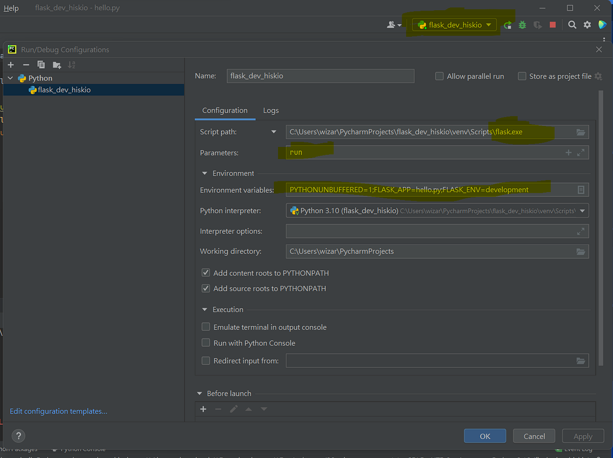This screenshot has width=613, height=458.
Task: Open environment variables editor icon
Action: 580,190
